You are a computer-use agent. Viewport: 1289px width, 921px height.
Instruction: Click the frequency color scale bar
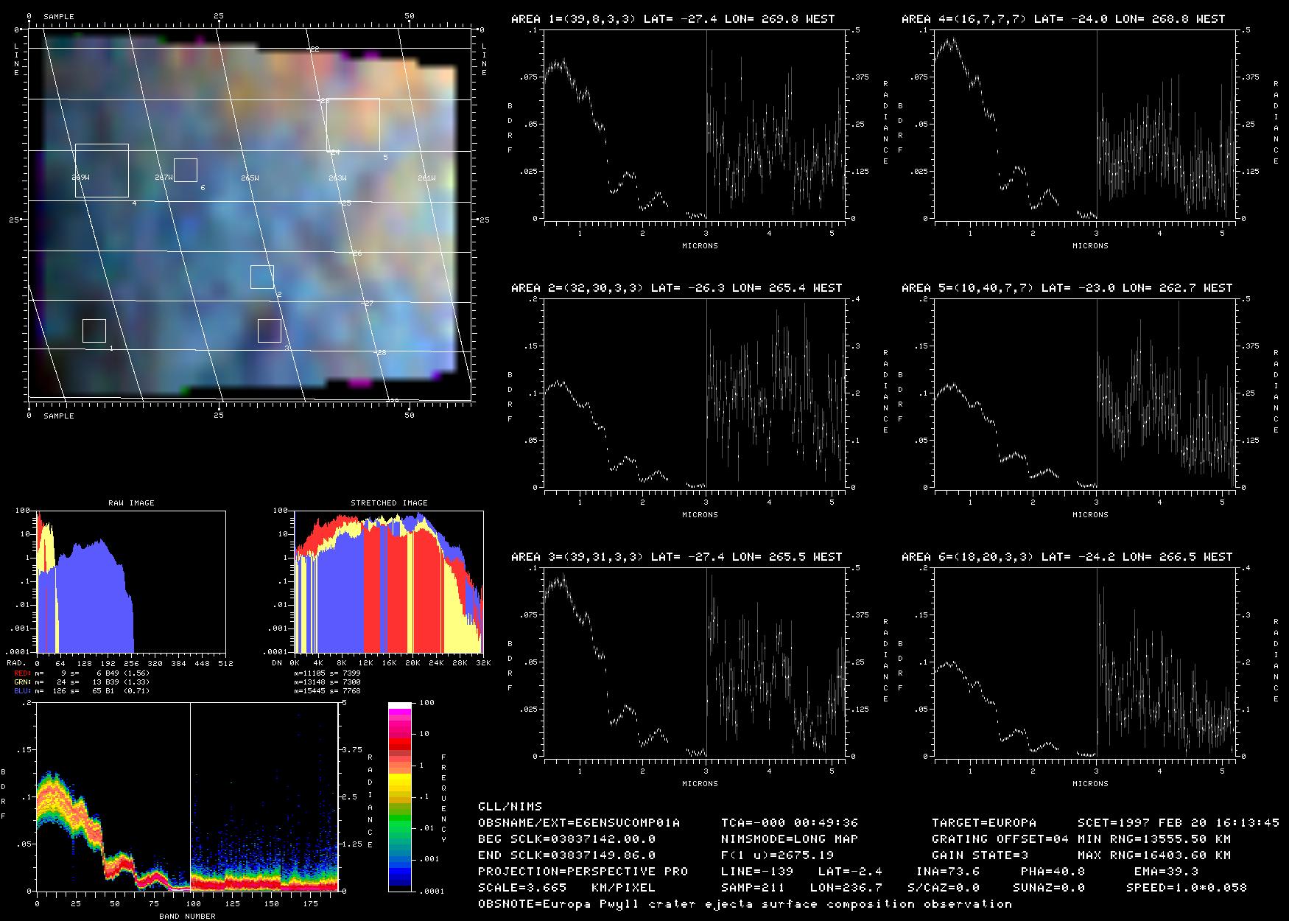pos(400,797)
